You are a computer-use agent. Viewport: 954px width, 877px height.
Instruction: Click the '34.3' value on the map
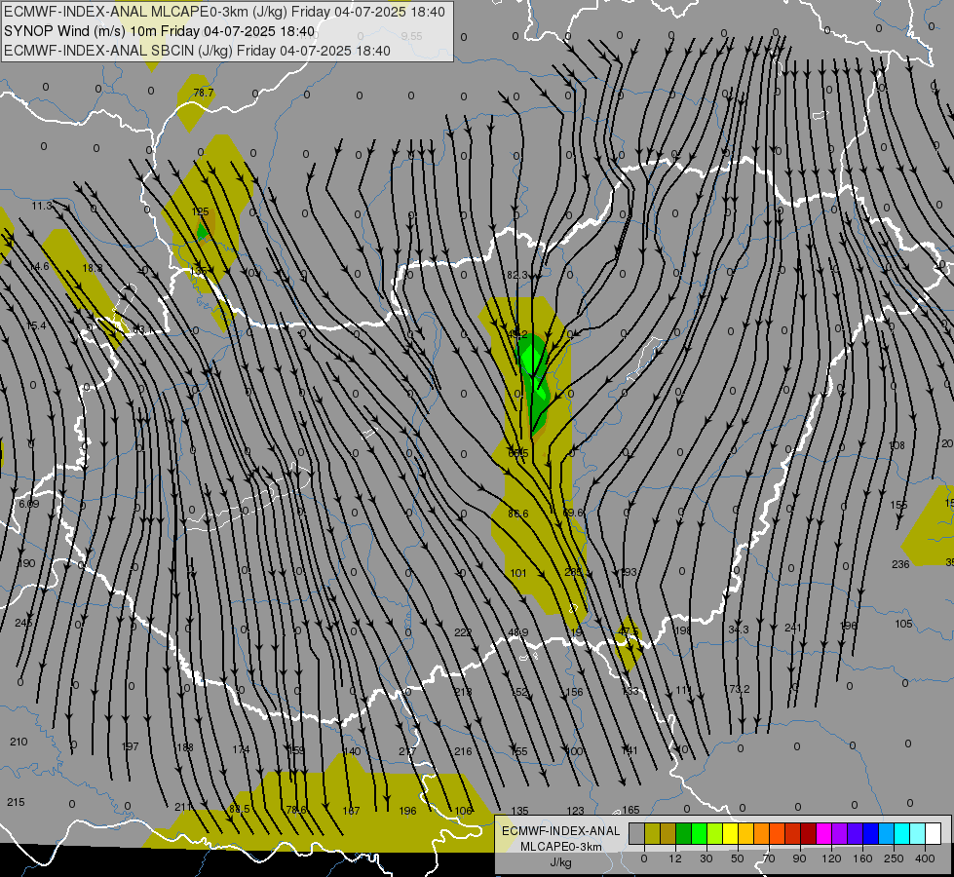coord(739,629)
